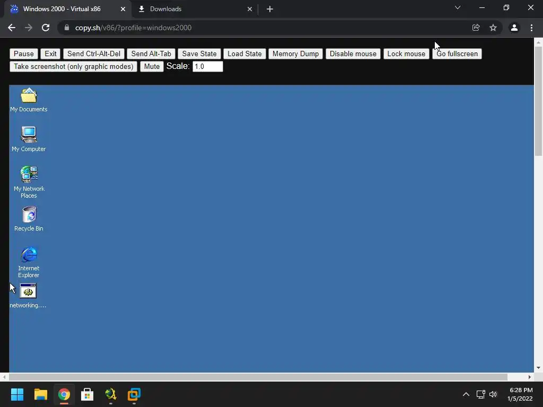The height and width of the screenshot is (407, 543).
Task: Open the tab search dropdown arrow
Action: click(x=458, y=7)
